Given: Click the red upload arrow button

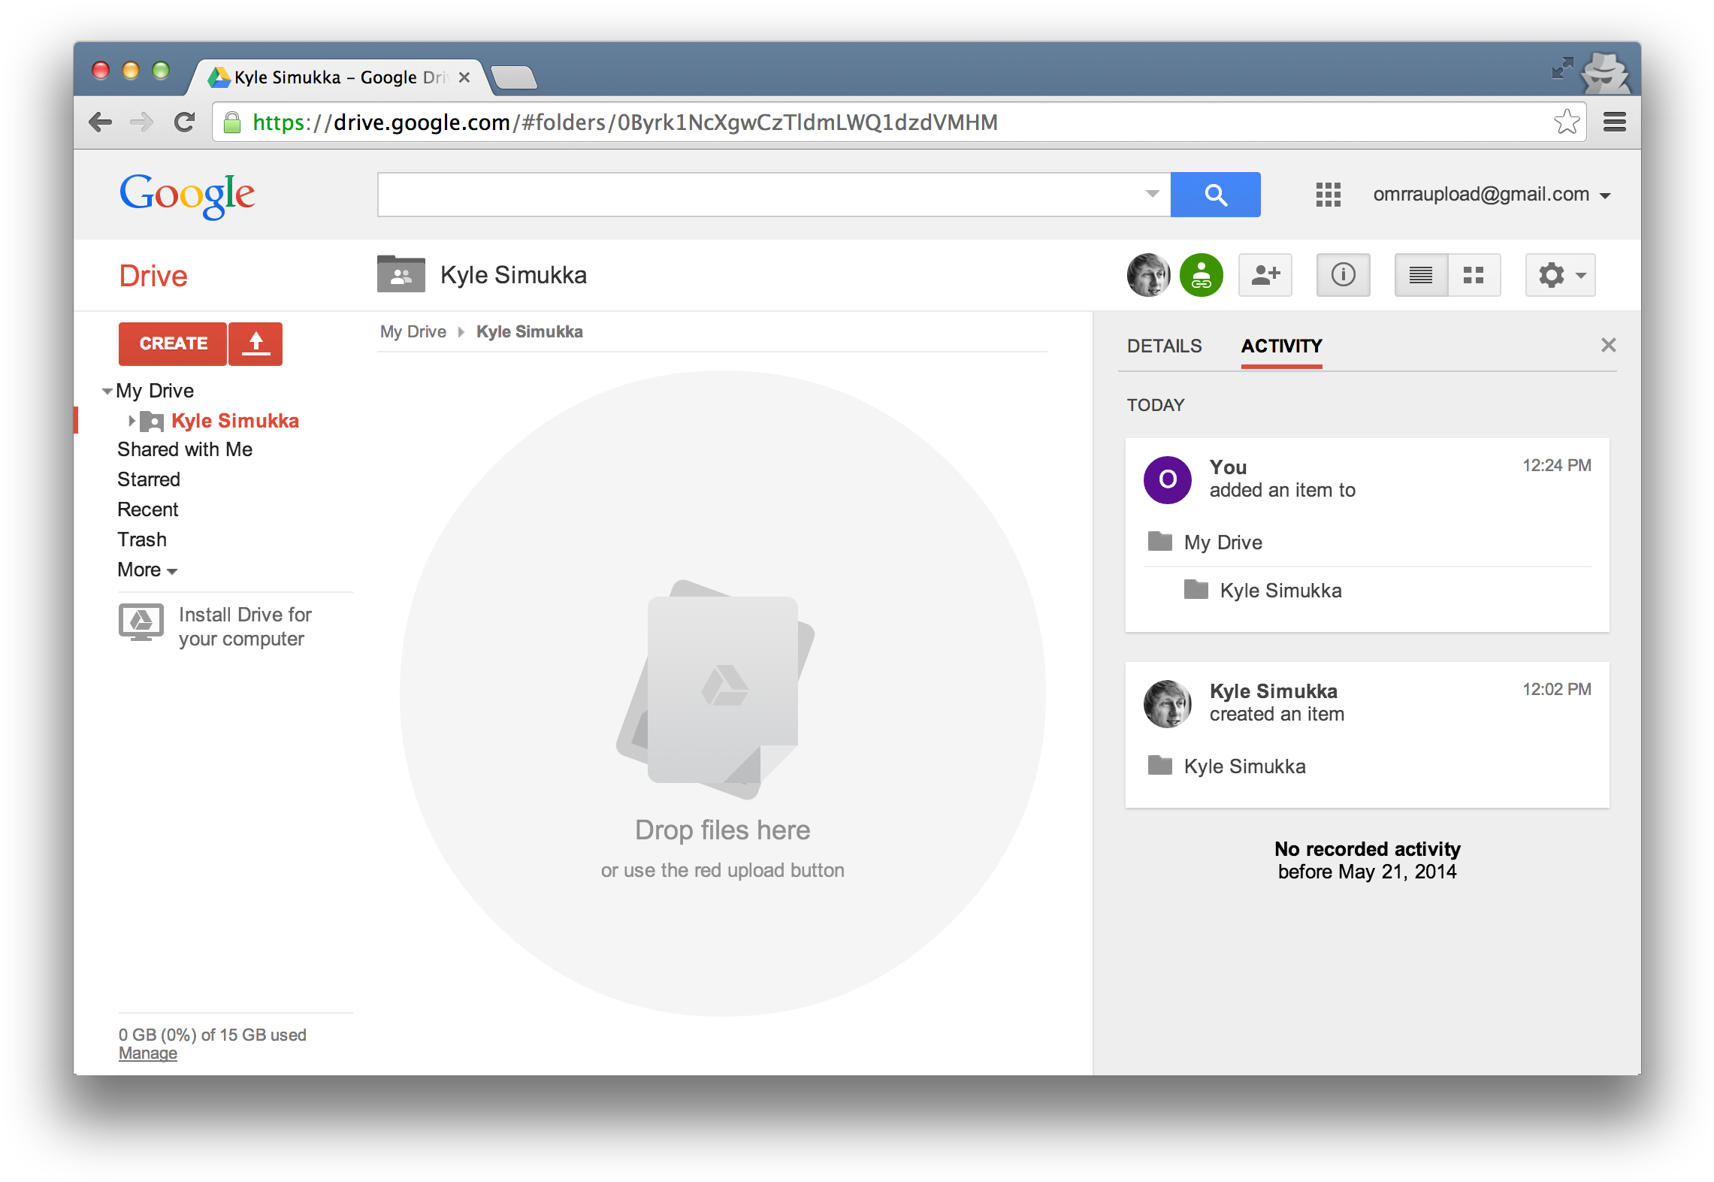Looking at the screenshot, I should pyautogui.click(x=255, y=343).
